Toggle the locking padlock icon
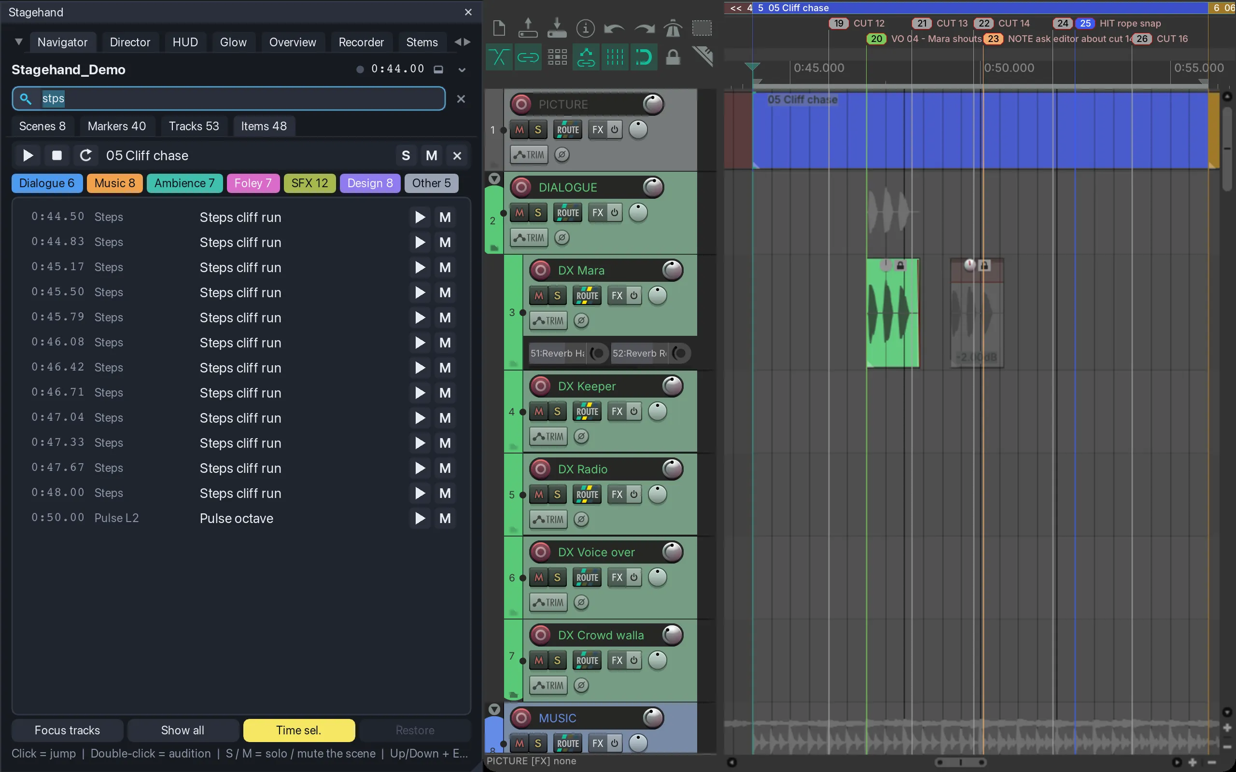This screenshot has height=772, width=1236. [673, 57]
